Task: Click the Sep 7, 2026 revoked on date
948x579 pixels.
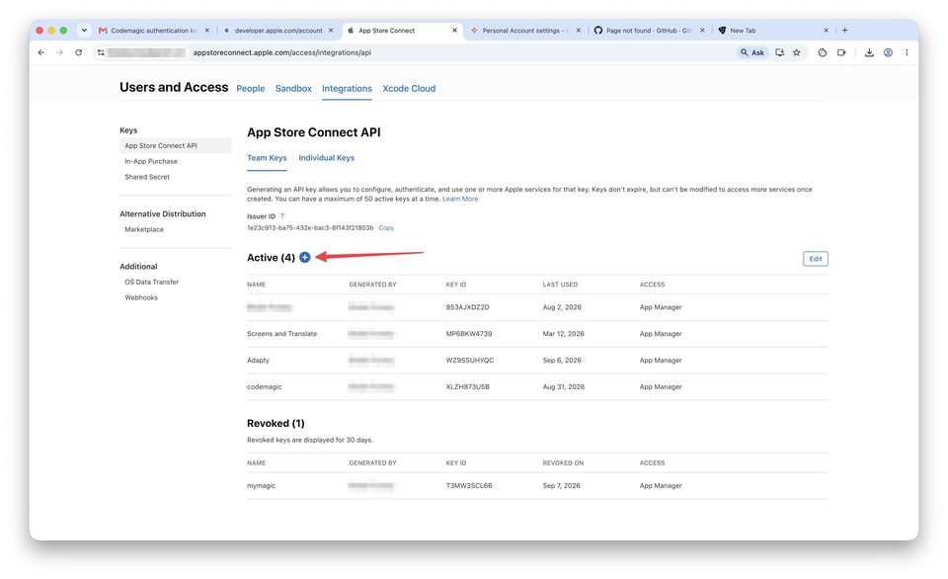Action: (x=561, y=486)
